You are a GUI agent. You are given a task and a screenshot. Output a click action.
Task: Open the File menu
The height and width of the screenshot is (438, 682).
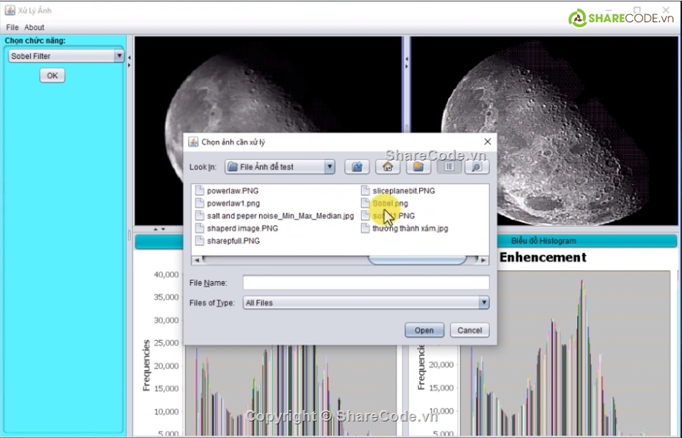12,27
